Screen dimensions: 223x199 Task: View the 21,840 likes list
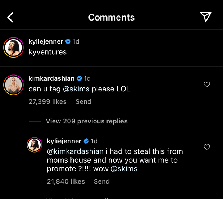[66, 181]
